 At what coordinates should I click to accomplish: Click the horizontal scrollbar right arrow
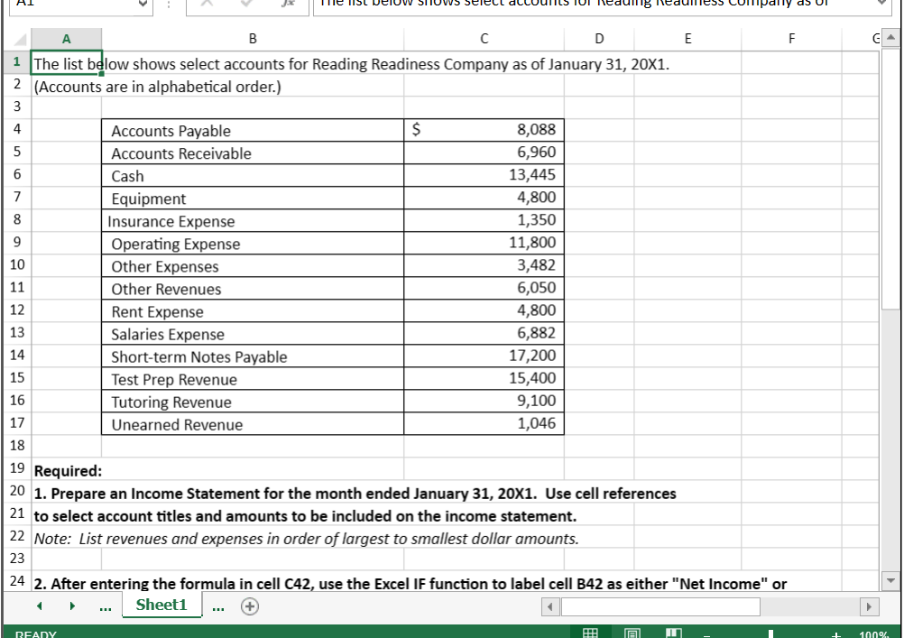(x=867, y=606)
